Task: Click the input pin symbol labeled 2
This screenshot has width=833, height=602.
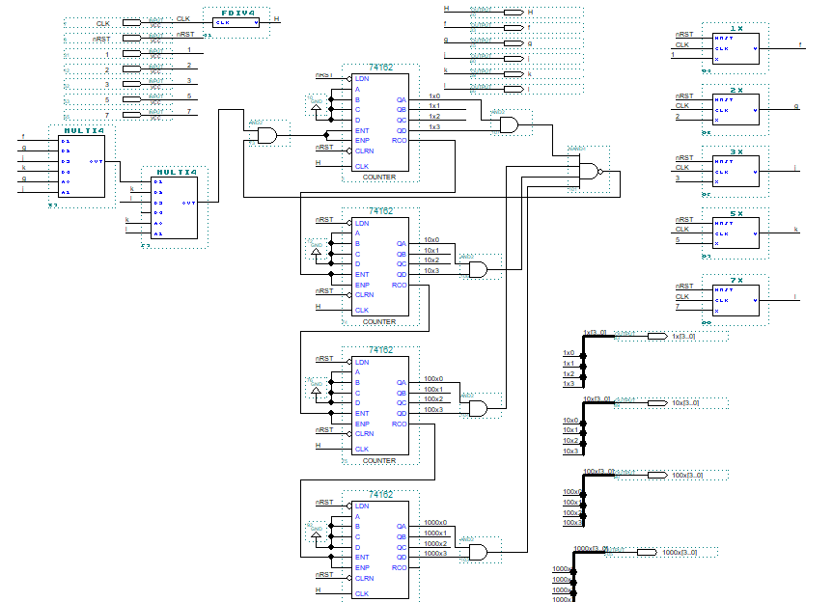Action: (131, 69)
